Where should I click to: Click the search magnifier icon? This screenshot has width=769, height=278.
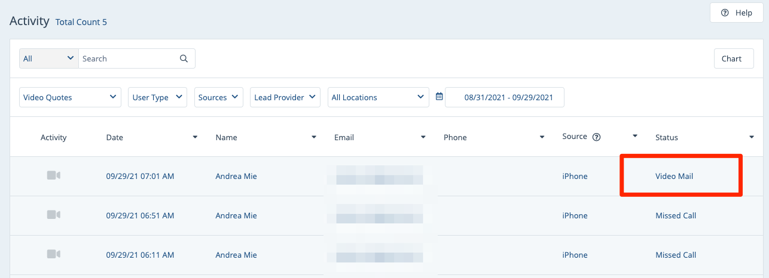(x=184, y=58)
